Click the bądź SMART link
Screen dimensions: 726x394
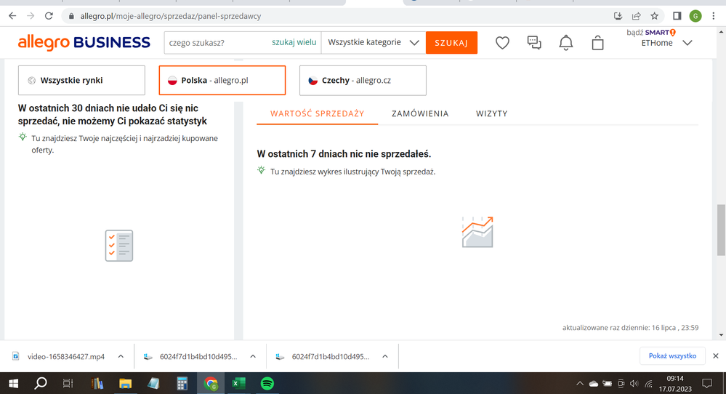651,33
